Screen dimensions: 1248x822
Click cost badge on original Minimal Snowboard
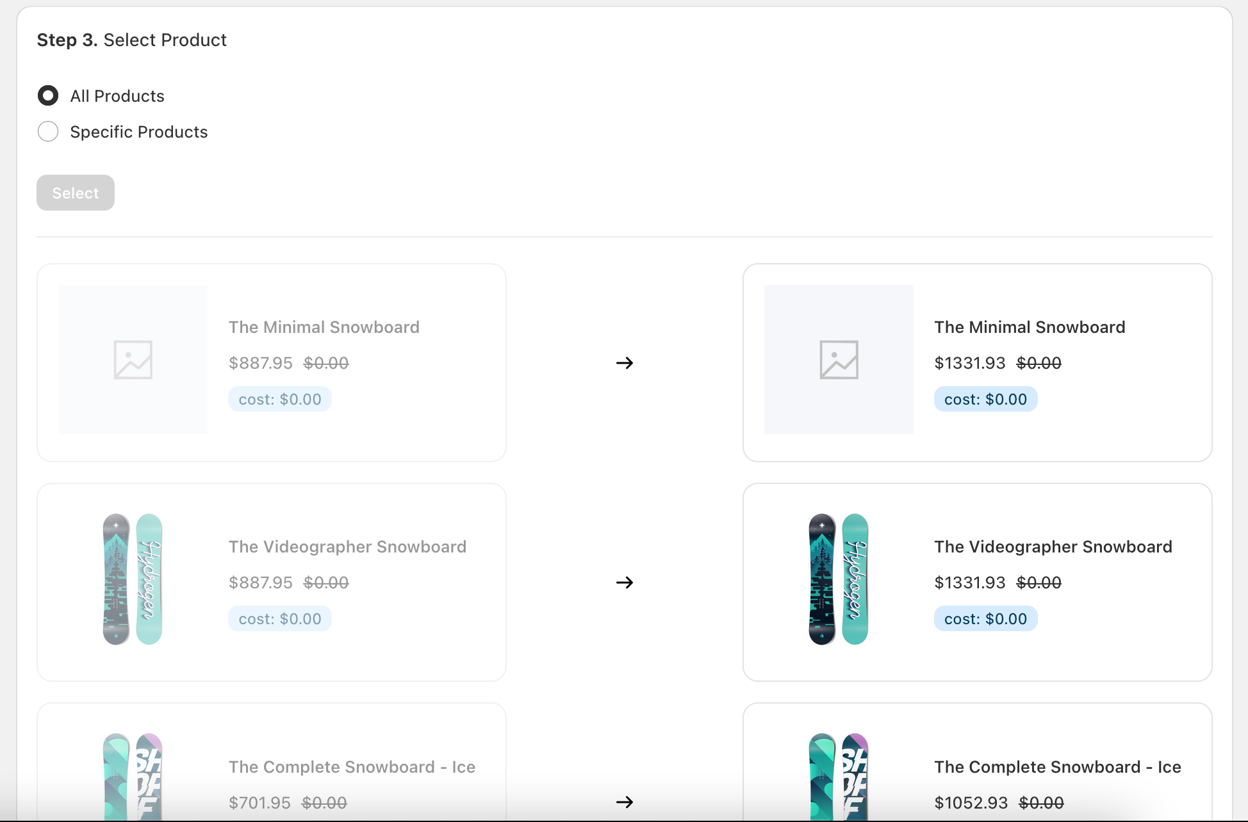click(280, 399)
